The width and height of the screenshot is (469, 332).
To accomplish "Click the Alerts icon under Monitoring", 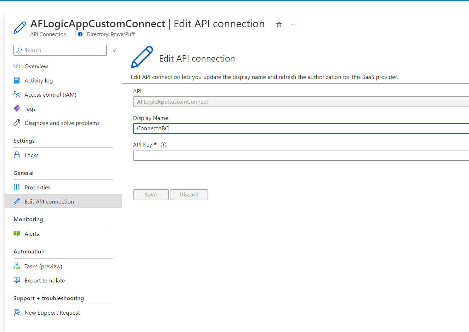I will 16,234.
